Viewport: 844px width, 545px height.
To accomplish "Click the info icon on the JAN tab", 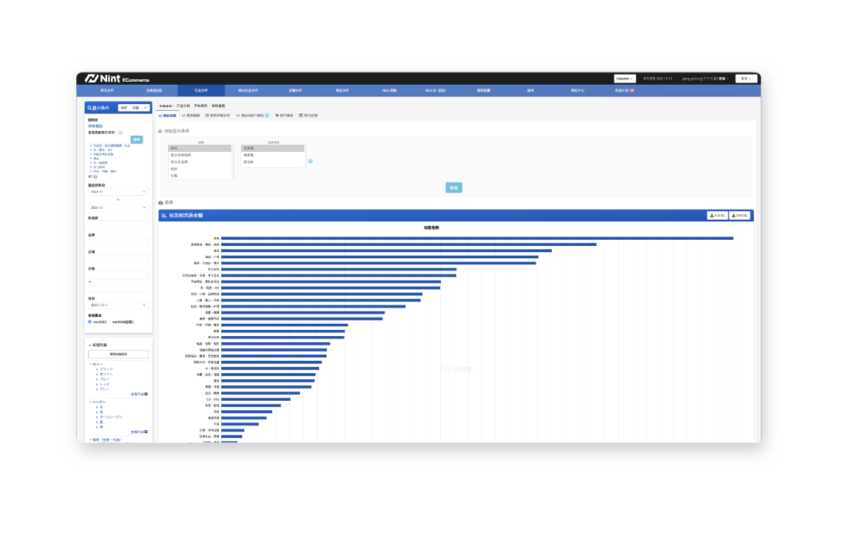I will tap(267, 116).
